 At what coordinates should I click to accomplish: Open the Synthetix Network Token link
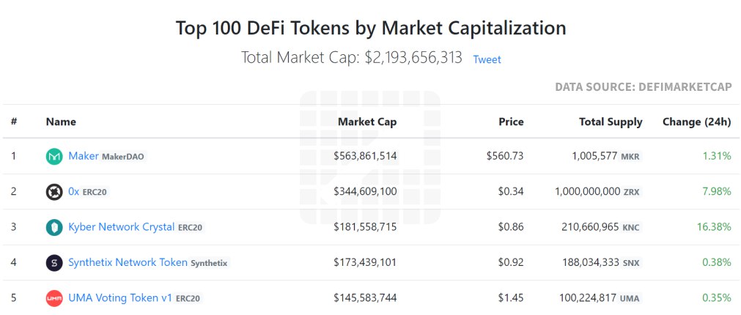[x=128, y=262]
